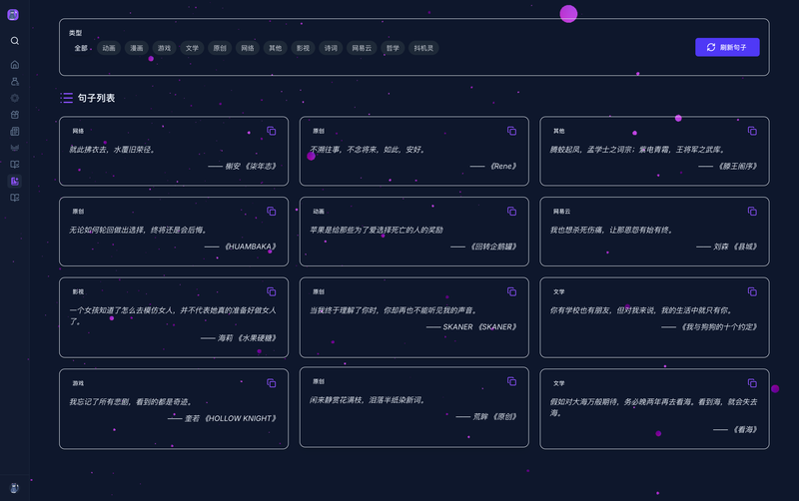Click the quote 我忘记了所有悲剧，看到的都是奇迹。
This screenshot has width=799, height=501.
[131, 402]
